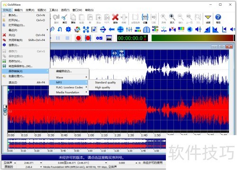Click the zoom in magnifier icon
Screen dimensions: 237x170
172,17
